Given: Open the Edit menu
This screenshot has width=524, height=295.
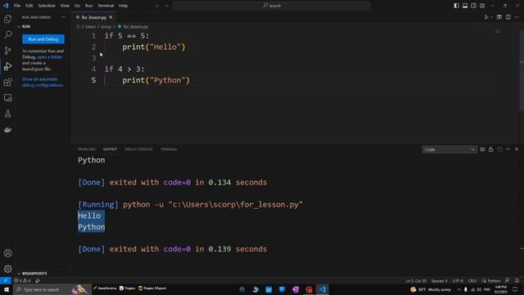Looking at the screenshot, I should (x=29, y=6).
